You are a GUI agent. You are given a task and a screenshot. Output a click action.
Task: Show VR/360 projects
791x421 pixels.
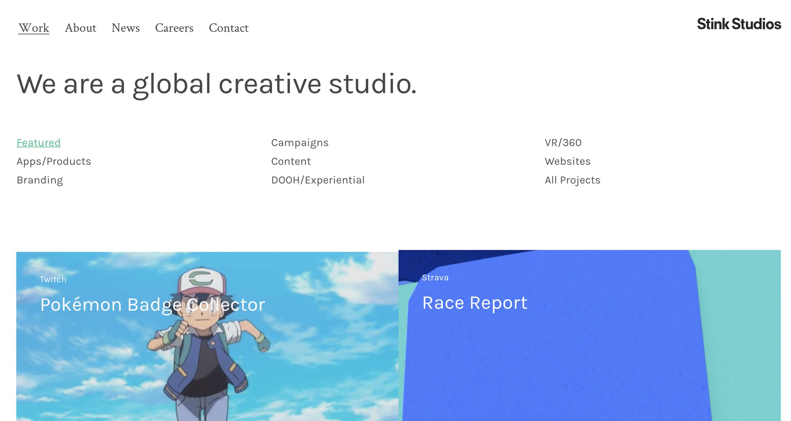[563, 142]
